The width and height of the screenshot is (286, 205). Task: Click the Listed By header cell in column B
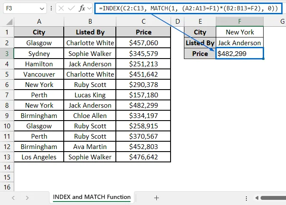pyautogui.click(x=90, y=32)
